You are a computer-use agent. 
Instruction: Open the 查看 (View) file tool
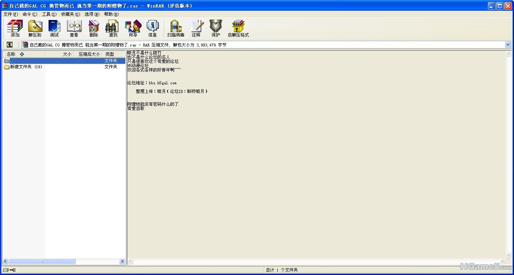point(74,29)
